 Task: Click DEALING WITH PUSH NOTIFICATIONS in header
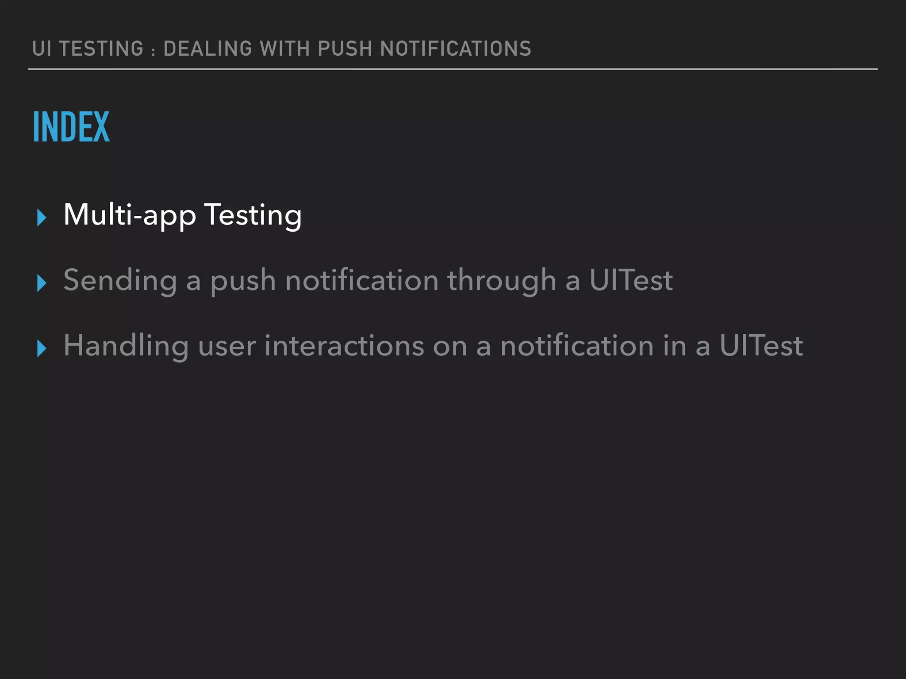tap(347, 49)
